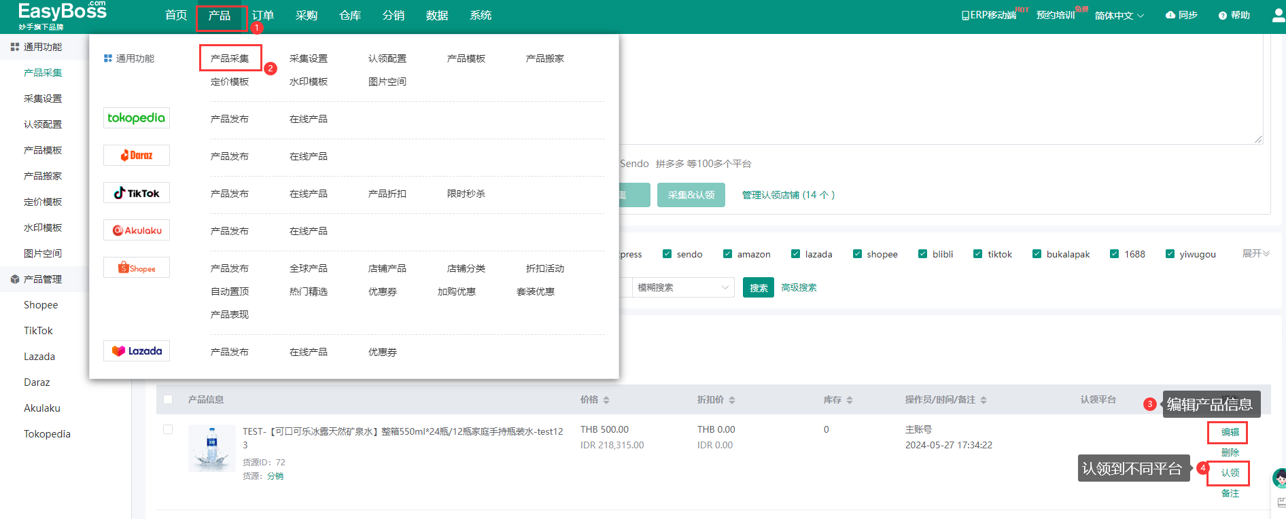
Task: Toggle the sendo platform checkbox
Action: [667, 254]
